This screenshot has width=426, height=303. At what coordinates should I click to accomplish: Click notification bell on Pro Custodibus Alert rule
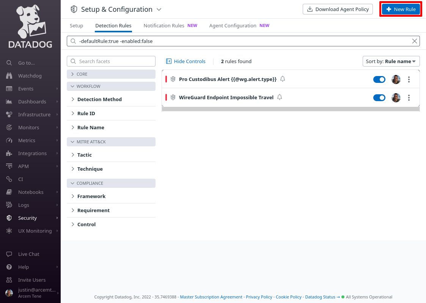pos(283,79)
